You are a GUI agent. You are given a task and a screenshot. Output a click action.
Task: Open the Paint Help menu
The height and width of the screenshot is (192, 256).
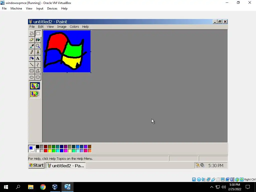pyautogui.click(x=85, y=26)
